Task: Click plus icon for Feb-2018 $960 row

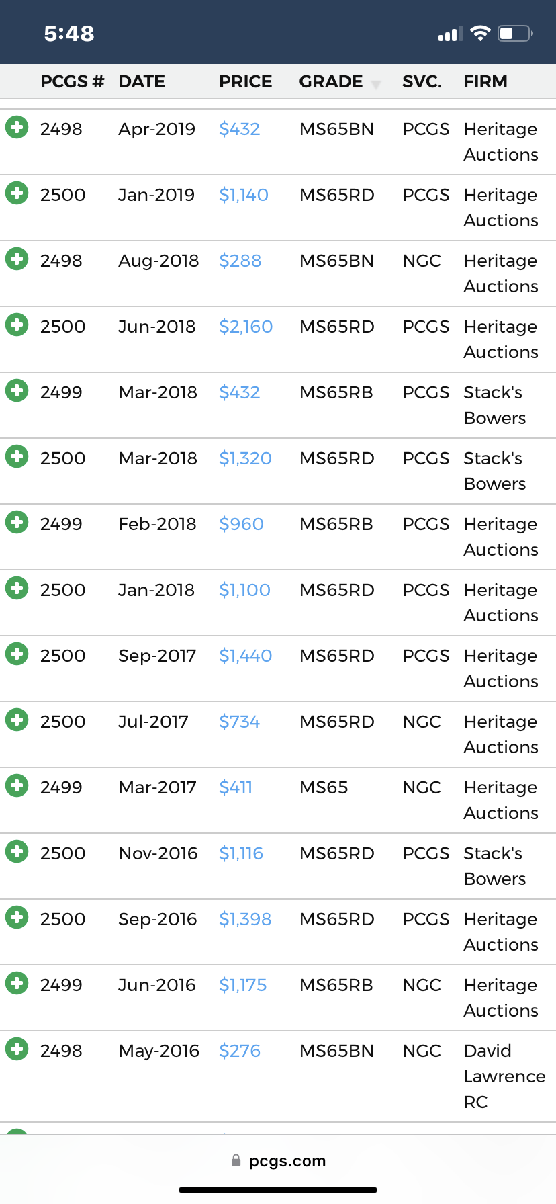Action: tap(17, 522)
